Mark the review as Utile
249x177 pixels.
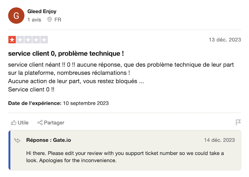point(20,123)
